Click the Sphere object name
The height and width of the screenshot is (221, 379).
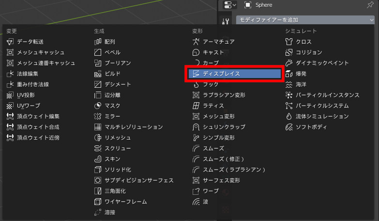264,5
